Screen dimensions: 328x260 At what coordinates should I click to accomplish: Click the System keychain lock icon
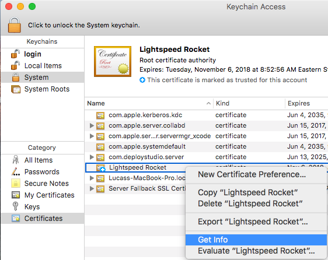pos(16,78)
